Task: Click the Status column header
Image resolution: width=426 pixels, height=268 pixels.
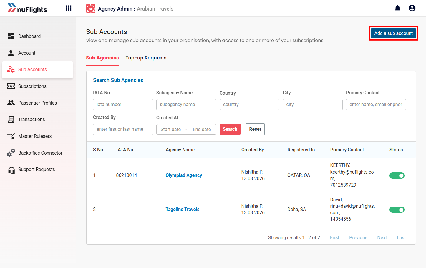Action: click(x=396, y=150)
